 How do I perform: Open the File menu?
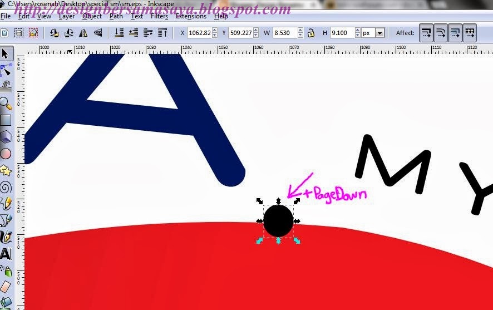click(6, 16)
